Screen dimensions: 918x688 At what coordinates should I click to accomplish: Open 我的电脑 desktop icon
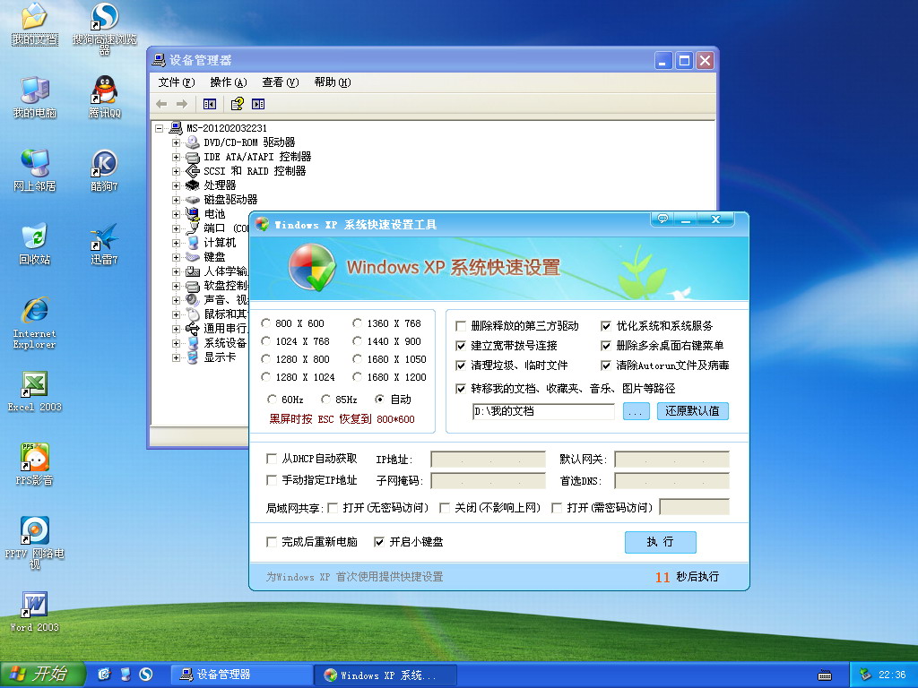(35, 97)
